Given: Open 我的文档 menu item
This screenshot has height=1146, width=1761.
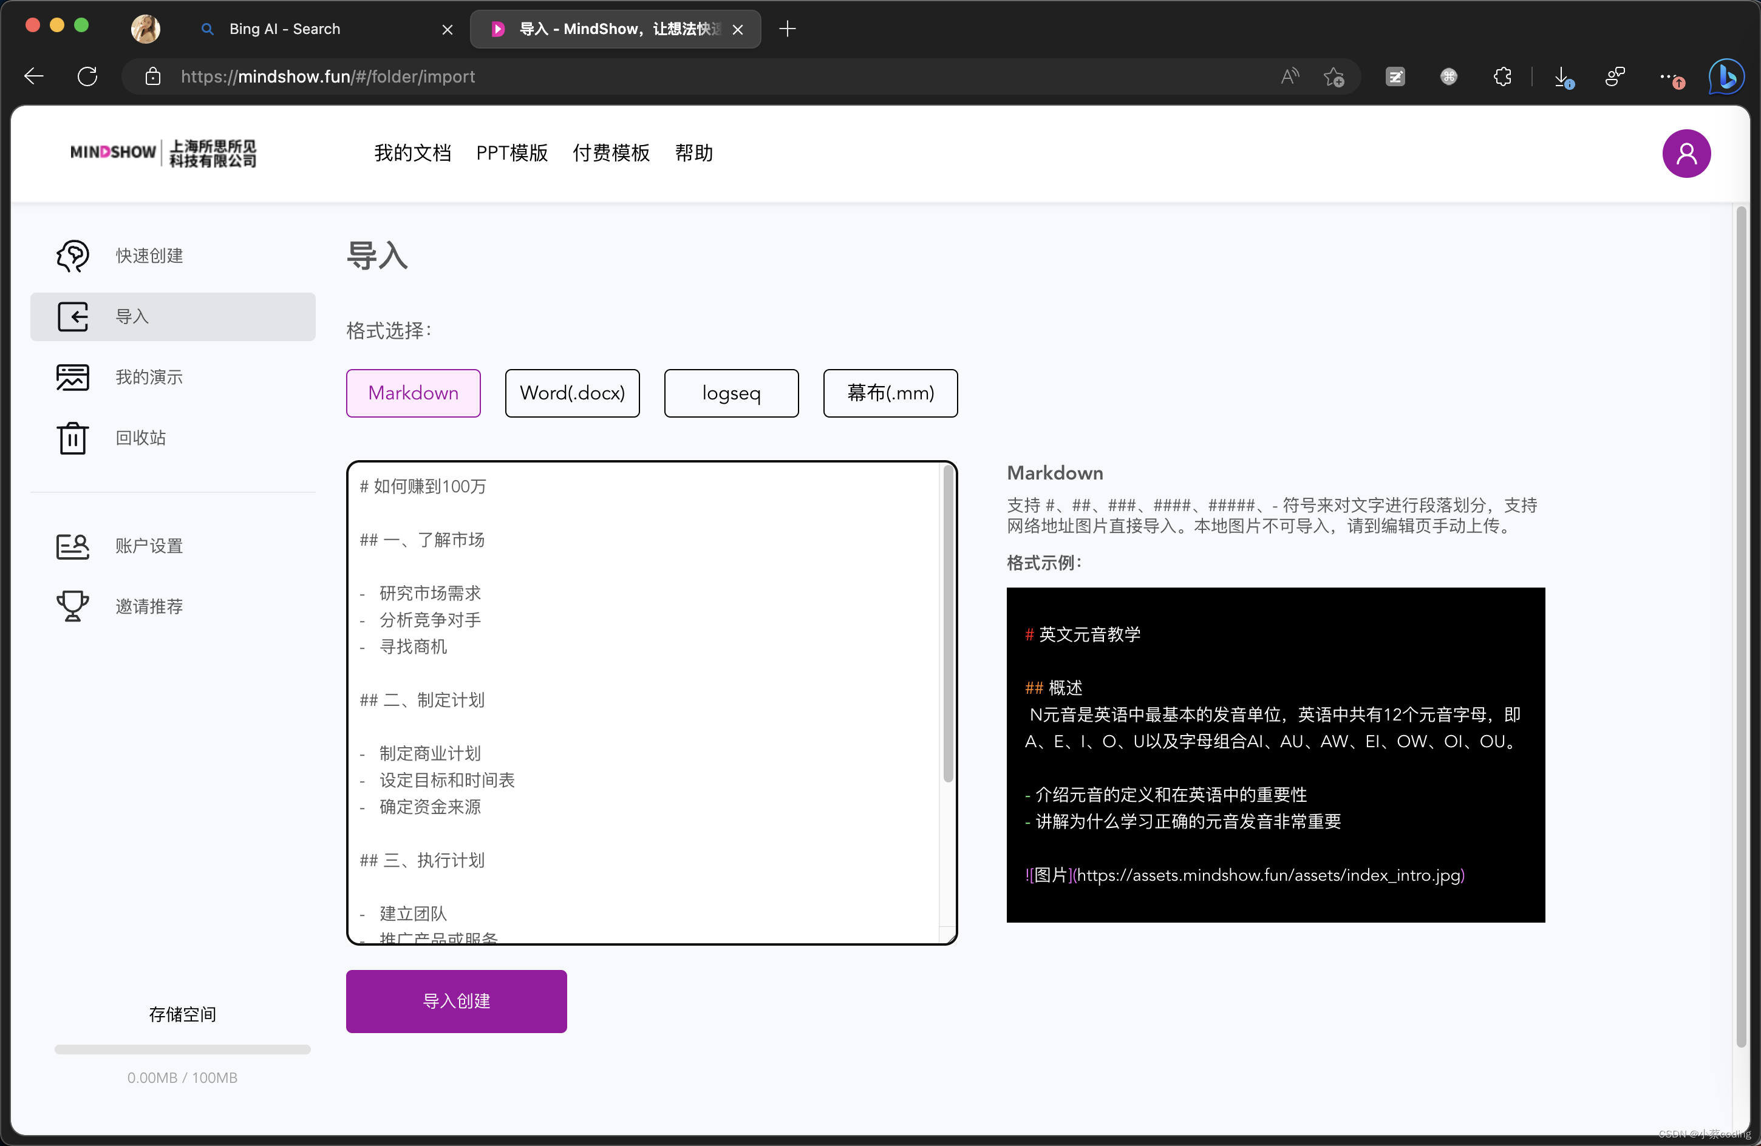Looking at the screenshot, I should (x=410, y=153).
